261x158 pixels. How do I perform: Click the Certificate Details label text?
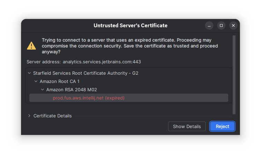pos(52,116)
